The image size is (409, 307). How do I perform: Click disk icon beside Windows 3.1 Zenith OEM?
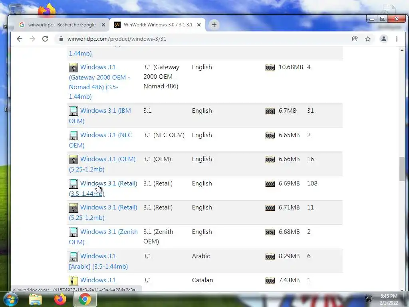[x=73, y=232]
